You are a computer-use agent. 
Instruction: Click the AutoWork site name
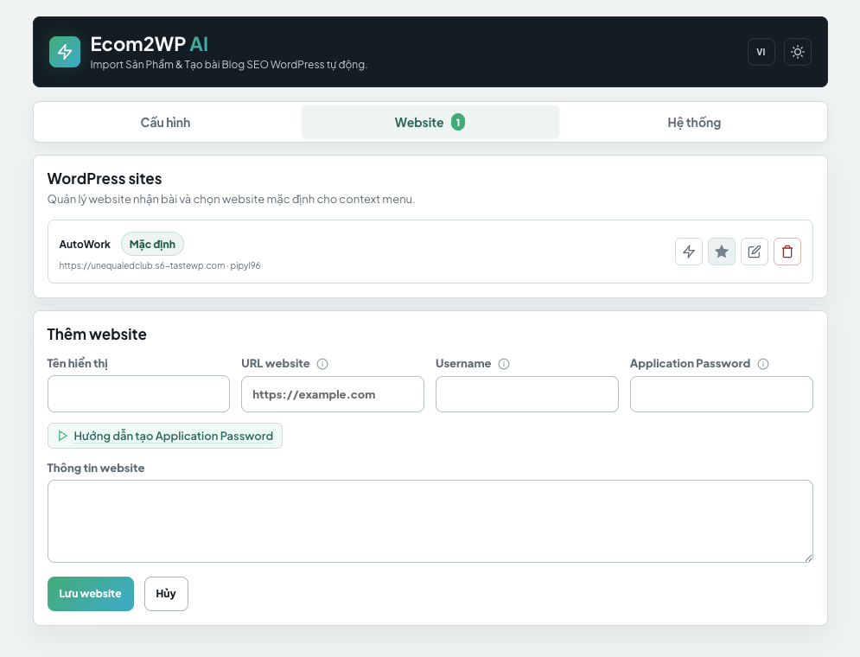85,244
